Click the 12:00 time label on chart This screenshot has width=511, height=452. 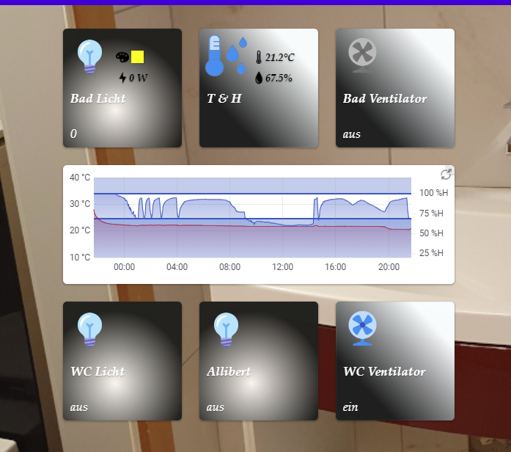point(282,267)
